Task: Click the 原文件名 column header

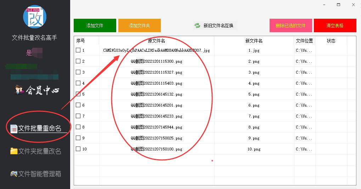Action: (157, 41)
